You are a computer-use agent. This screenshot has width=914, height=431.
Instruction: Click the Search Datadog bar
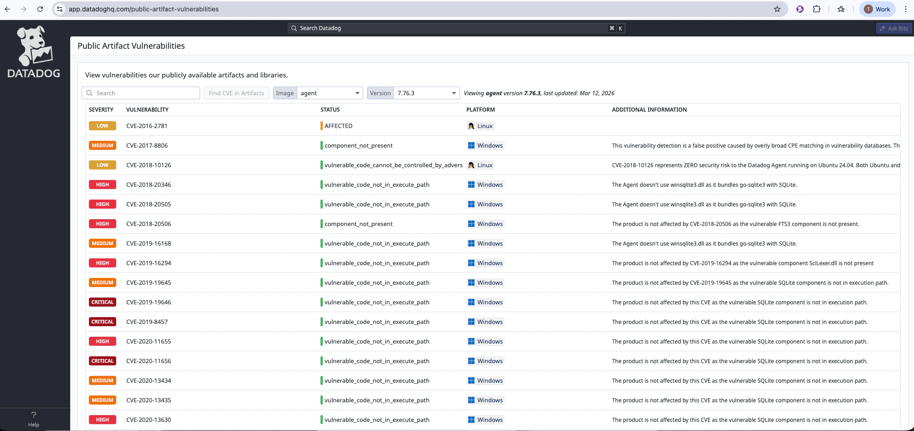[456, 28]
